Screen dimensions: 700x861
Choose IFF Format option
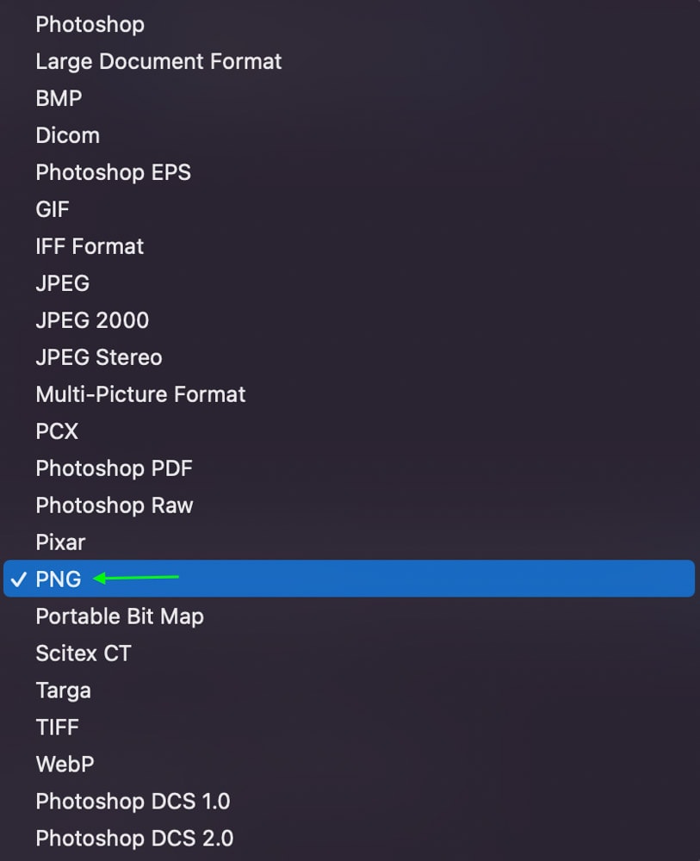click(x=350, y=246)
